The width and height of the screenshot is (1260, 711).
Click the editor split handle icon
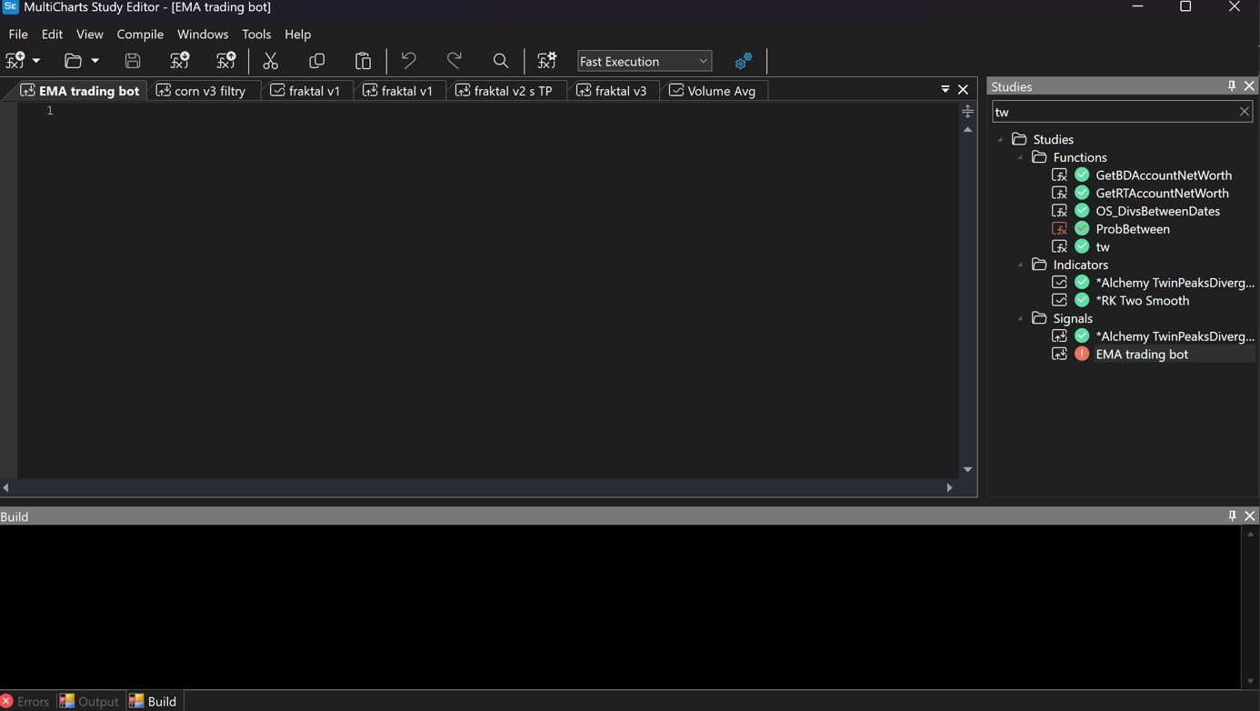(968, 111)
